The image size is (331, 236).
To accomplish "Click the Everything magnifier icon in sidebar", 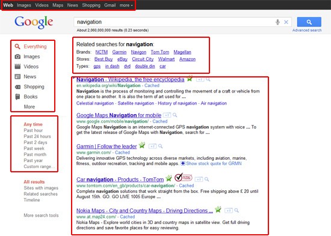I will click(x=17, y=46).
